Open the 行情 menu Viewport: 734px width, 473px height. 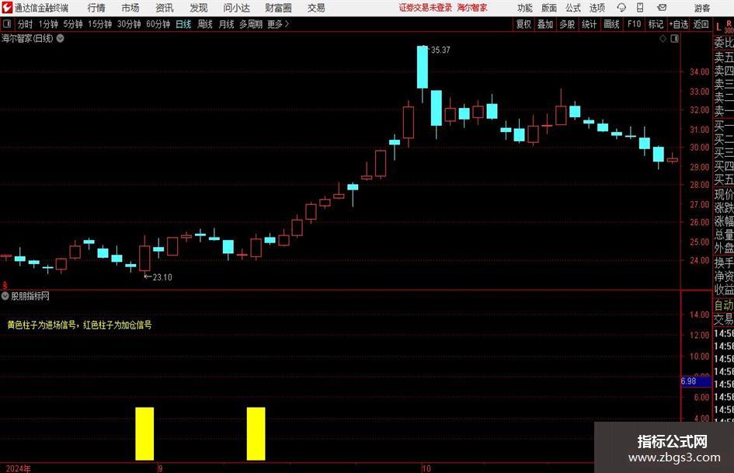[96, 8]
